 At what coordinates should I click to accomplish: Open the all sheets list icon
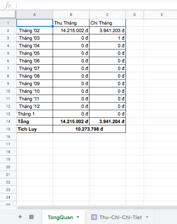[x=31, y=217]
